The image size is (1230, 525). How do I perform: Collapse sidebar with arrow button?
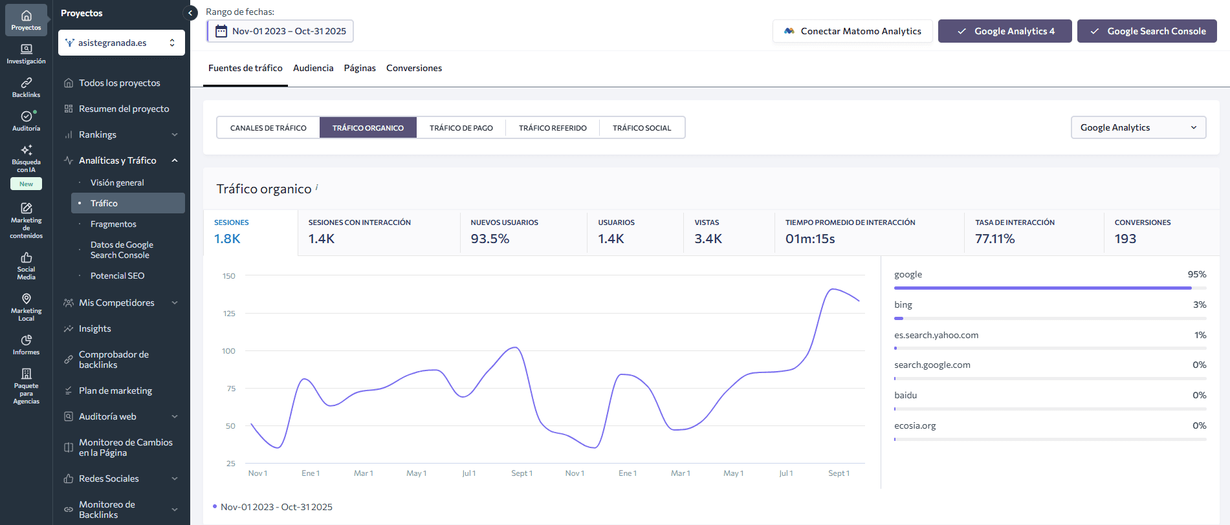pos(190,13)
